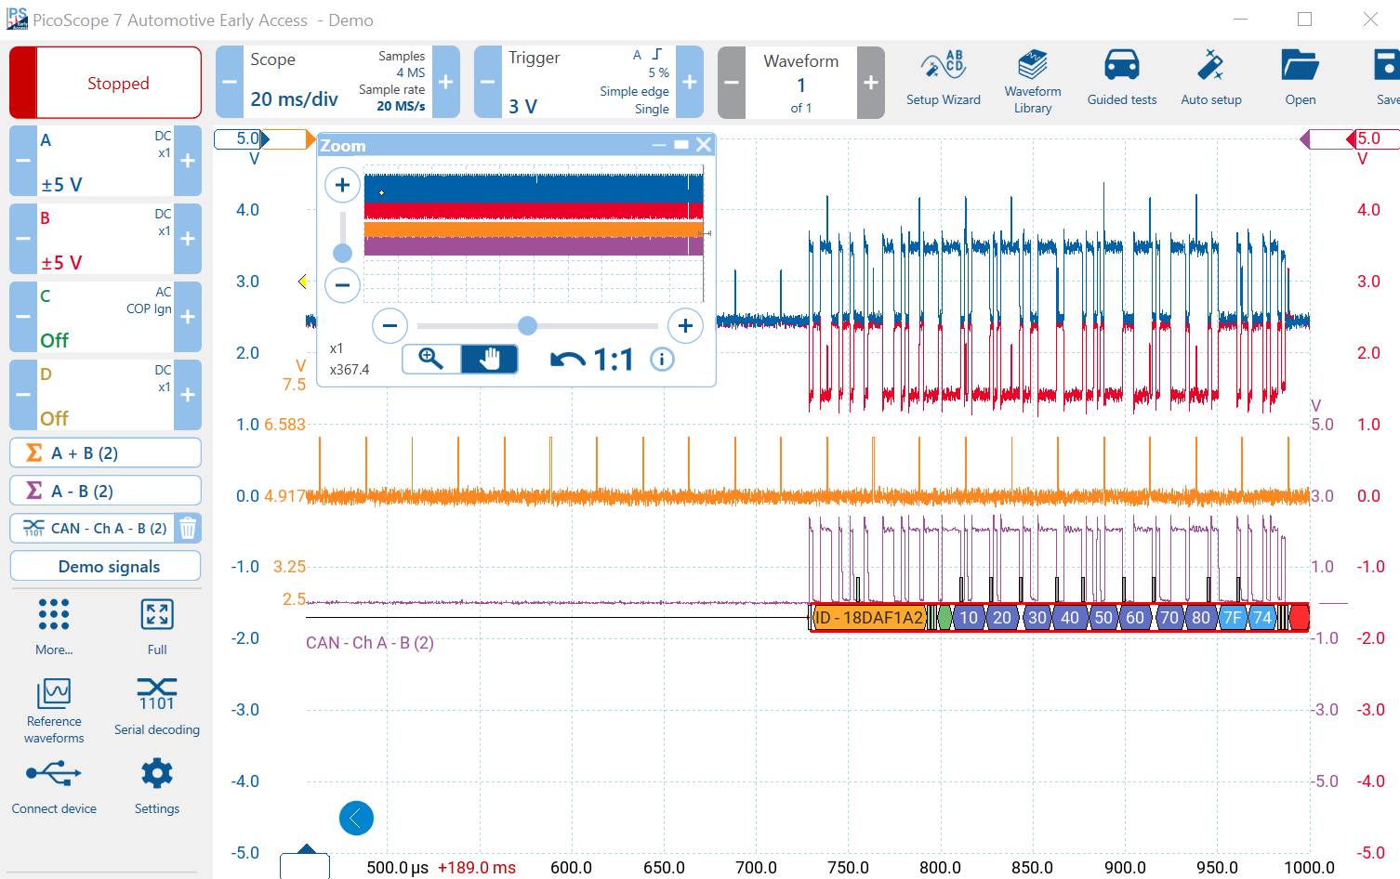Increase Channel A range with plus
1400x879 pixels.
pyautogui.click(x=188, y=161)
